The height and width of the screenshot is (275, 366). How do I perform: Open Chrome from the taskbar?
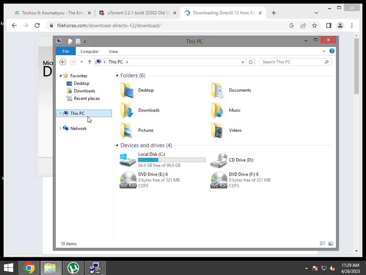[x=29, y=268]
